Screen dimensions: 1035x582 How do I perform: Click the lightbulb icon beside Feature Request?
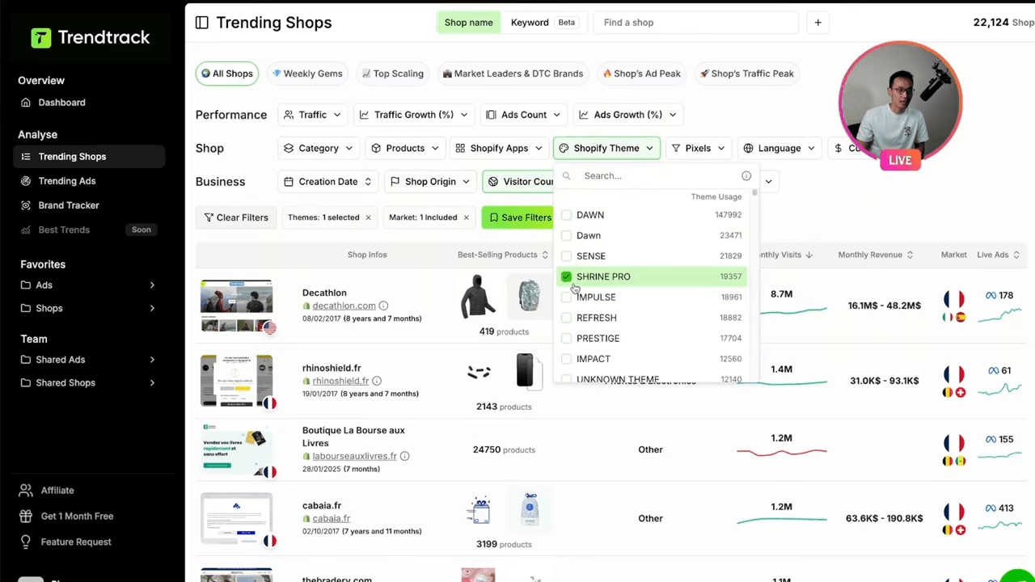click(25, 542)
